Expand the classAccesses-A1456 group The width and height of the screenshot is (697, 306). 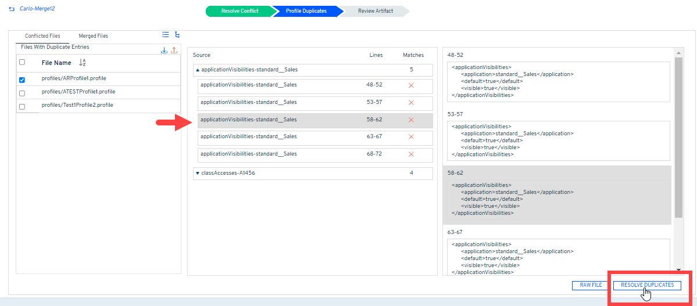click(197, 173)
